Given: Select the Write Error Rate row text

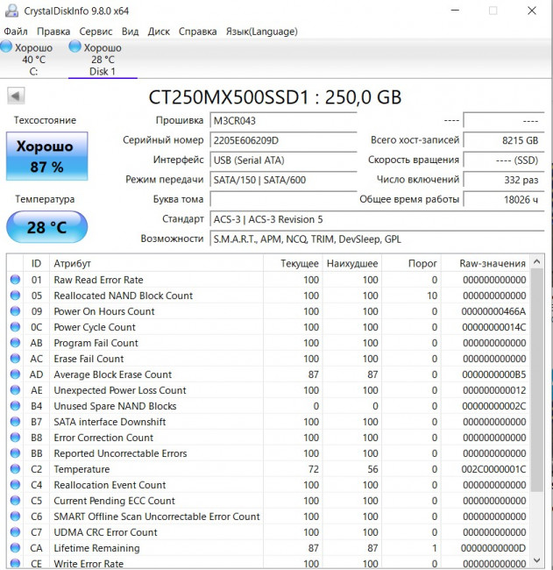Looking at the screenshot, I should tap(89, 564).
